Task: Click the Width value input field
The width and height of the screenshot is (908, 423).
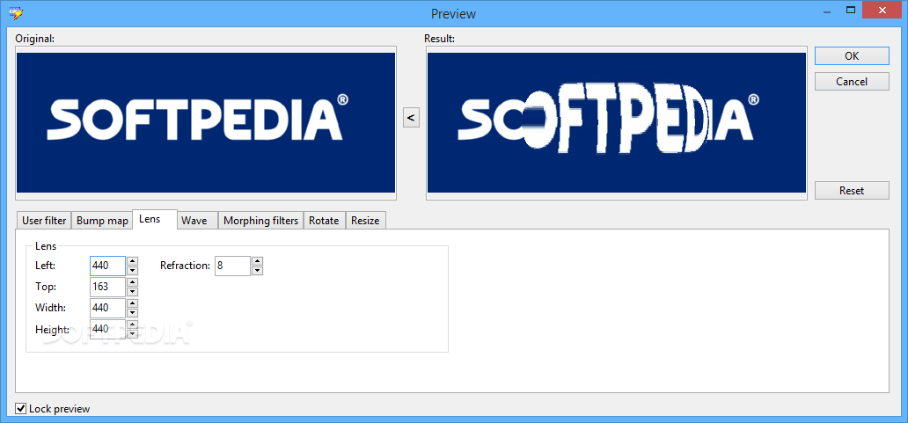Action: 107,308
